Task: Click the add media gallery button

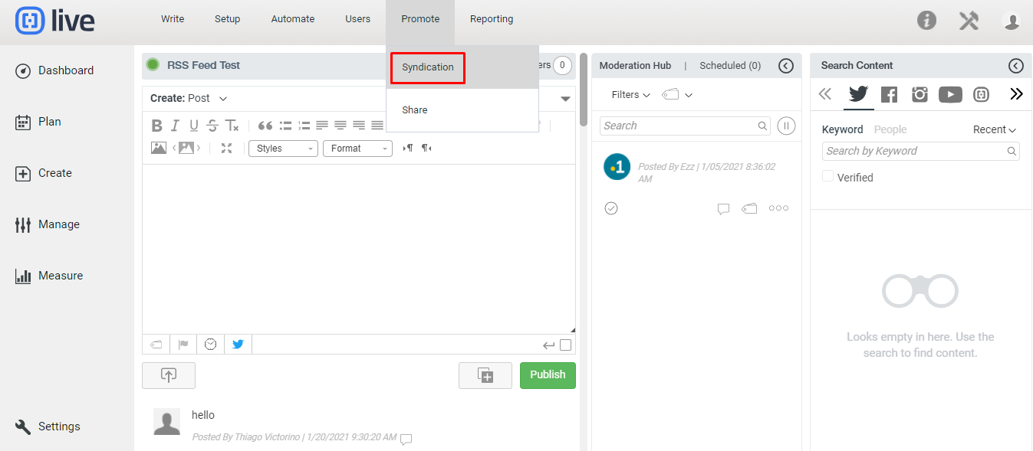Action: (485, 375)
